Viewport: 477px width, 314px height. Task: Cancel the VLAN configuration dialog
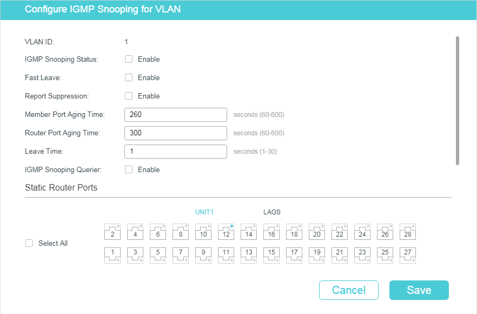pos(348,290)
